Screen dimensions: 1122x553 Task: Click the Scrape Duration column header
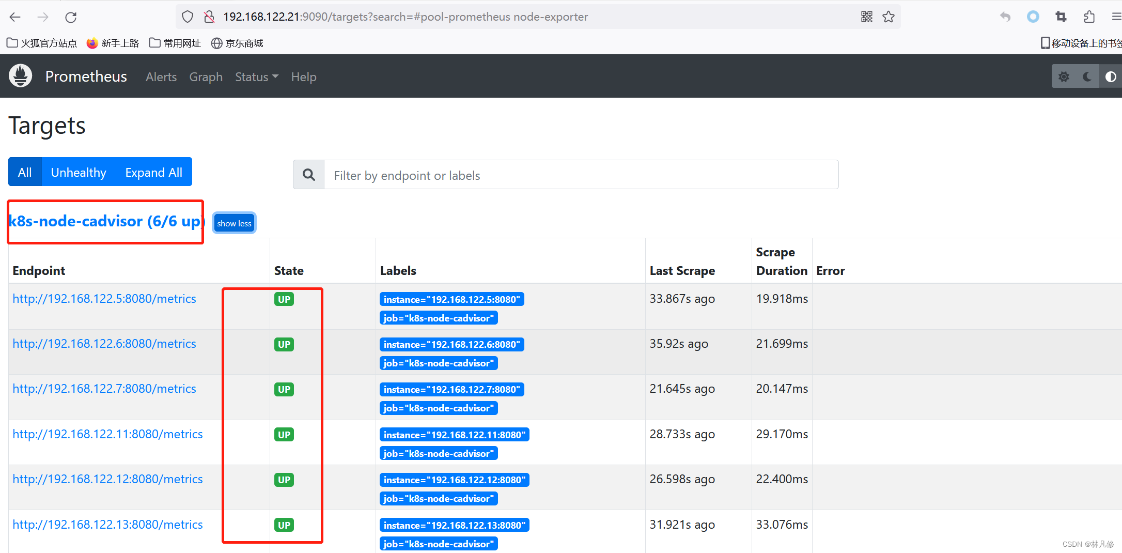pyautogui.click(x=782, y=262)
